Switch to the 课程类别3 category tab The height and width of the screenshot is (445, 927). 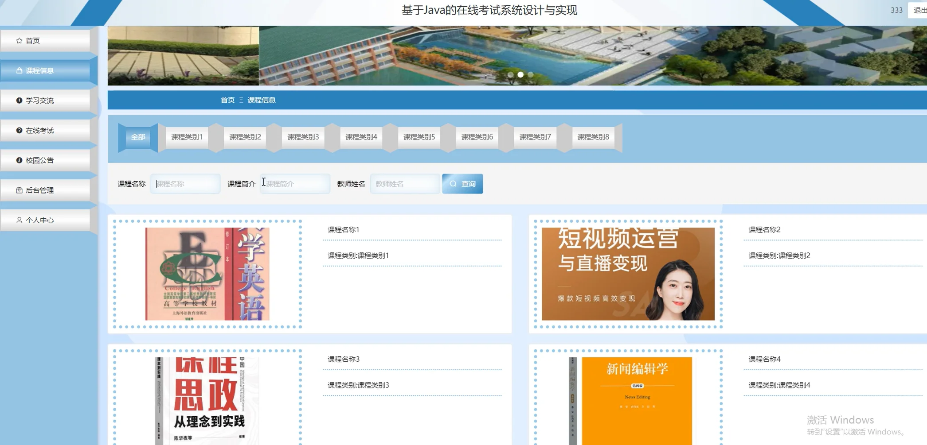302,137
